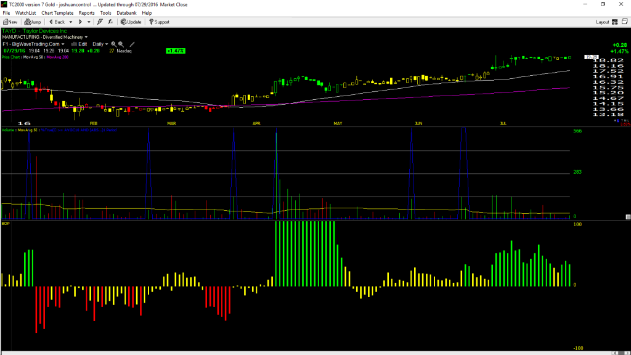Click the Layout grid icon
The width and height of the screenshot is (631, 355).
coord(615,22)
